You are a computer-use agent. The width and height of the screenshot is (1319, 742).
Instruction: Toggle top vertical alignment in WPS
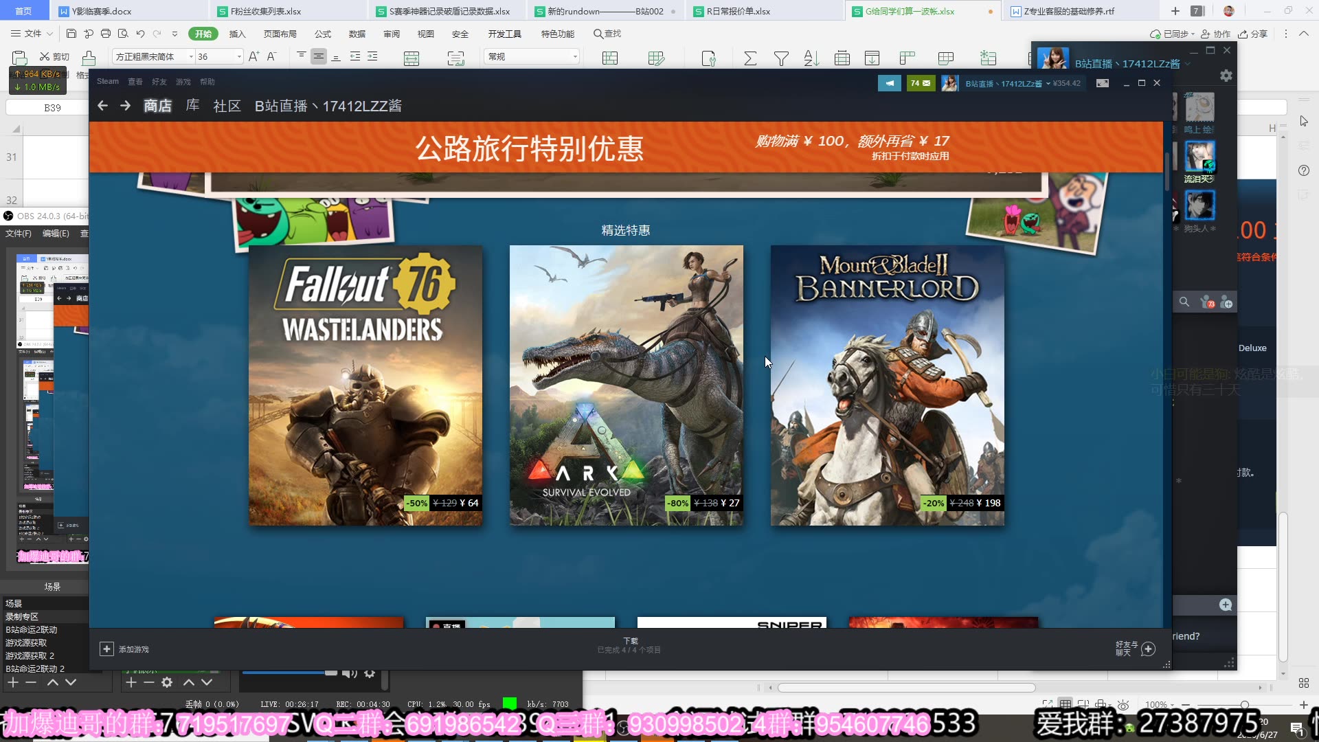coord(302,56)
